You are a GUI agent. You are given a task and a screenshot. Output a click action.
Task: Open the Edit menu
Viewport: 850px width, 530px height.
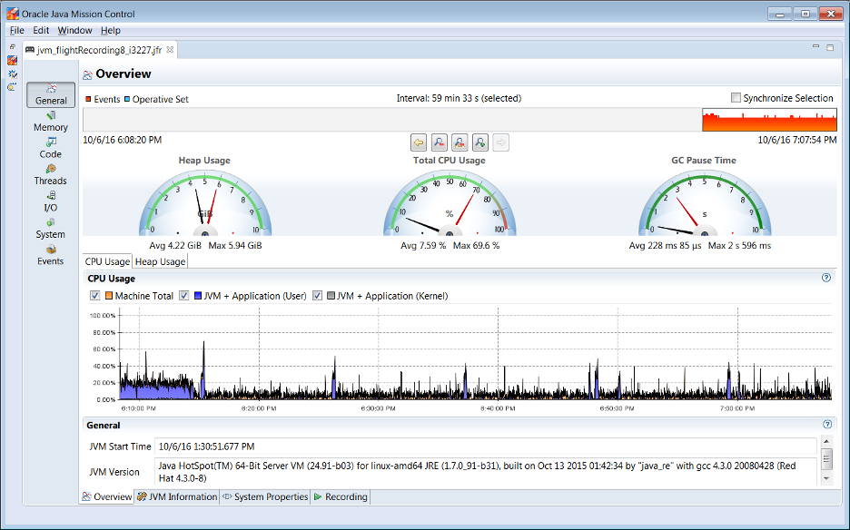tap(41, 30)
